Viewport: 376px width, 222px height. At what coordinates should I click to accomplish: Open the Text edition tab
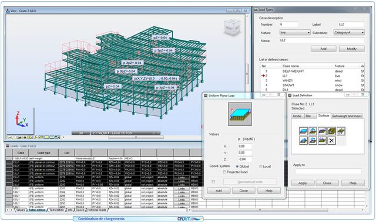56,210
